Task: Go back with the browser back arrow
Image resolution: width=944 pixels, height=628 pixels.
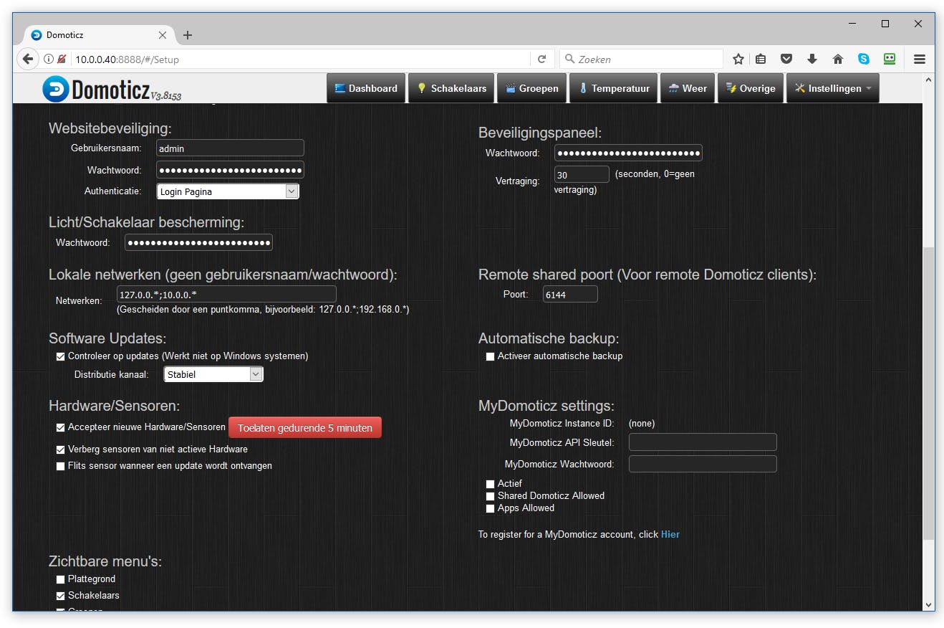Action: point(27,59)
